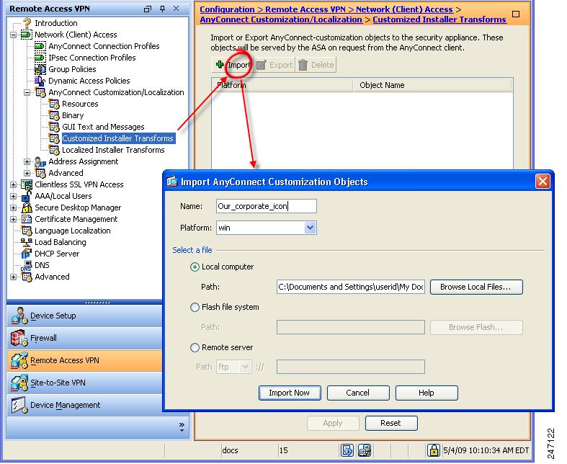
Task: Click the DNS icon
Action: coord(27,266)
